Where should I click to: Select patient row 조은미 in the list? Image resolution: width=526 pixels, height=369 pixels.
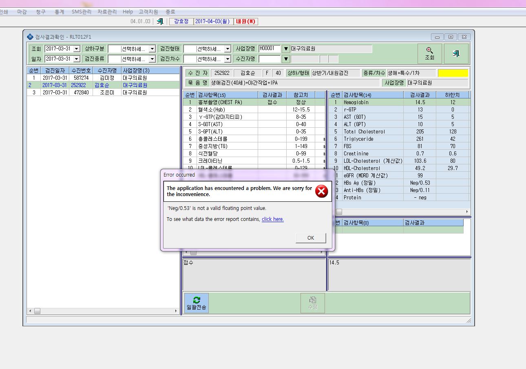point(103,92)
